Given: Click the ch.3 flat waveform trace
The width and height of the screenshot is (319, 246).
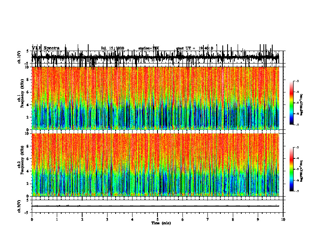Looking at the screenshot, I should coord(155,206).
